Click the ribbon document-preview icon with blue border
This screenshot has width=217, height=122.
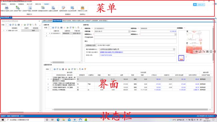point(30,8)
